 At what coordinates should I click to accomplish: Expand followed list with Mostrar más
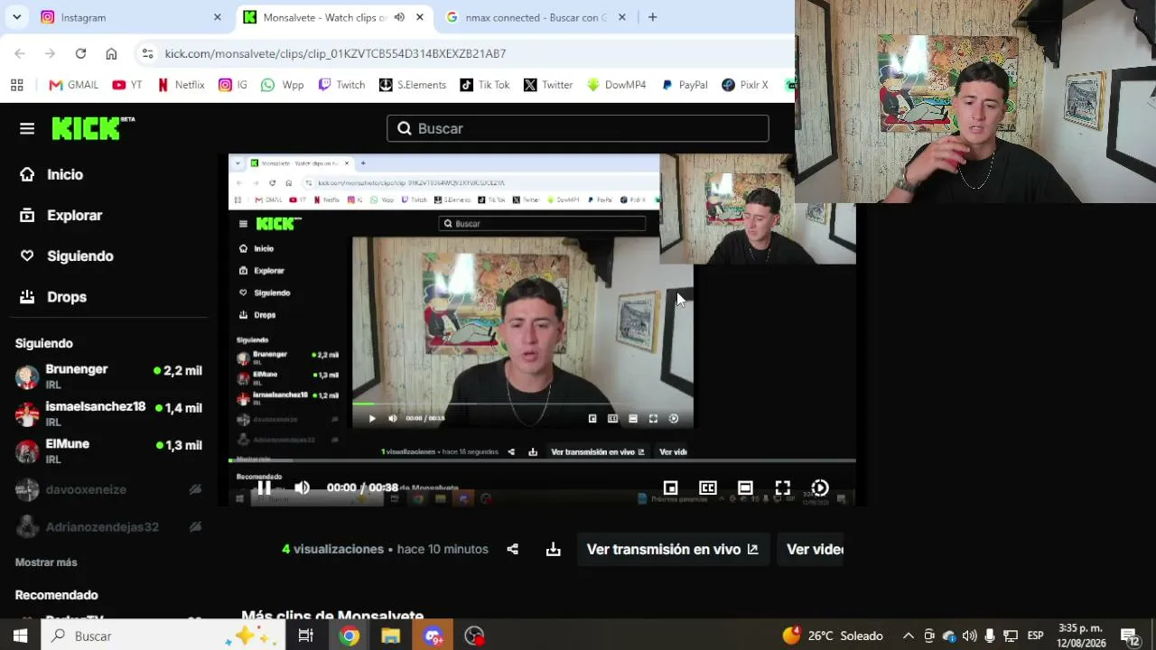(x=46, y=562)
